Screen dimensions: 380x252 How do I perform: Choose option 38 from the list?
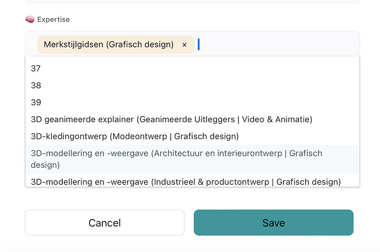click(192, 85)
